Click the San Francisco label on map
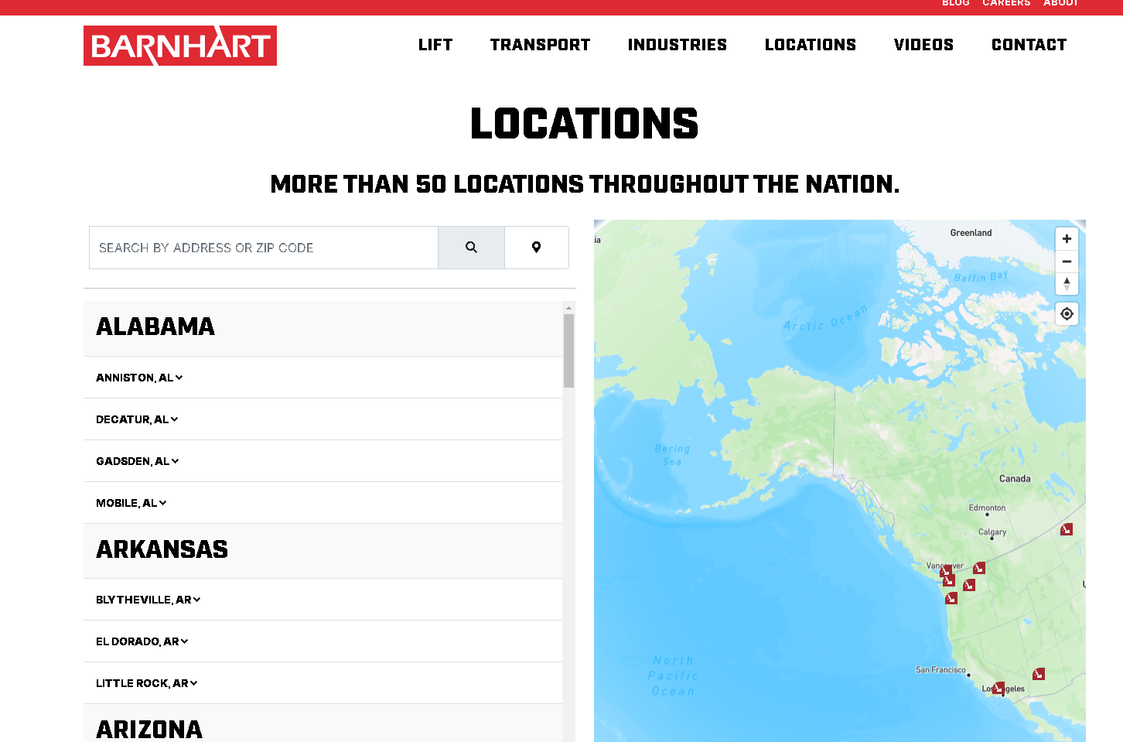 tap(940, 669)
